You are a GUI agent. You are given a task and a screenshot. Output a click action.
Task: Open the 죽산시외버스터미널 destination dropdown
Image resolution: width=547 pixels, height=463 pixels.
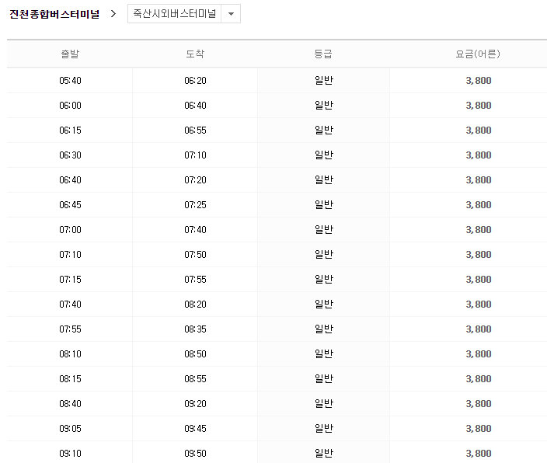click(176, 14)
